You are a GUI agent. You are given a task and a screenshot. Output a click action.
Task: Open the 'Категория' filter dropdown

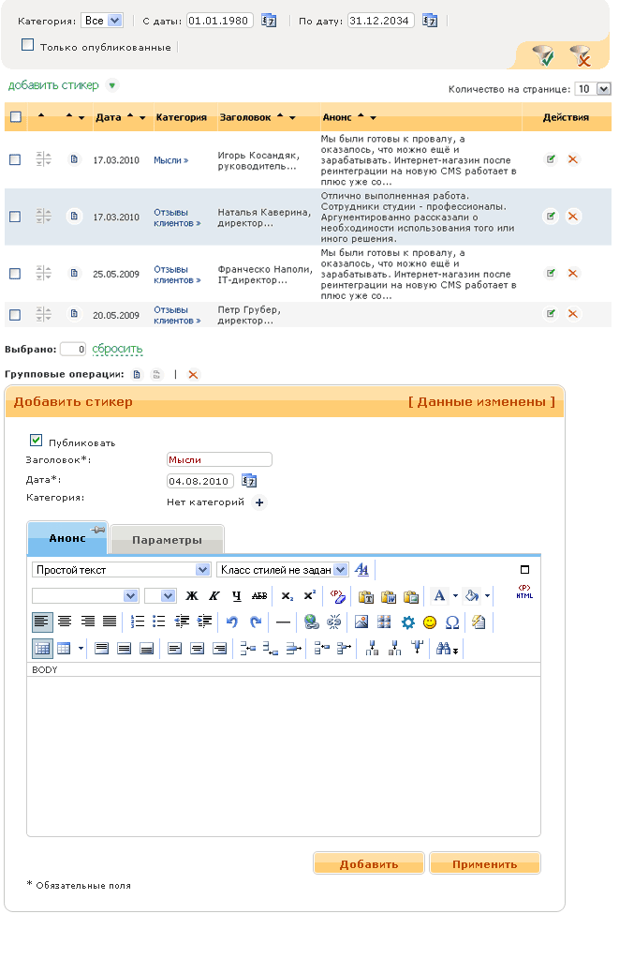102,20
